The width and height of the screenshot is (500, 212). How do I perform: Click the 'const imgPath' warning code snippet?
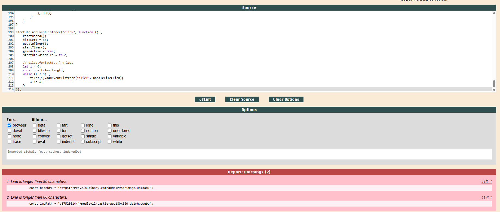point(91,204)
